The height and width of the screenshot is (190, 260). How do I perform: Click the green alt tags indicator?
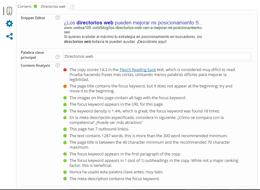65,98
